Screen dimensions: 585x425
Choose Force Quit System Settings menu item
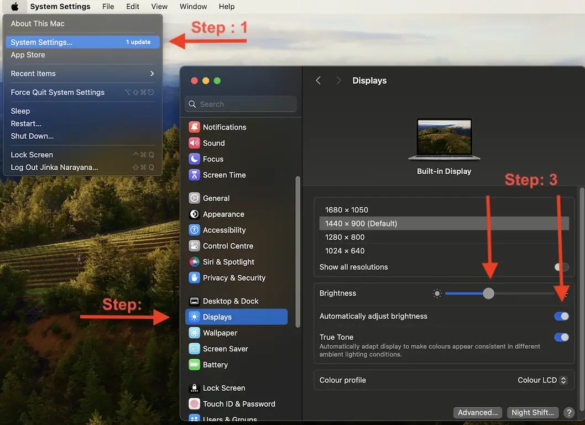pyautogui.click(x=58, y=92)
